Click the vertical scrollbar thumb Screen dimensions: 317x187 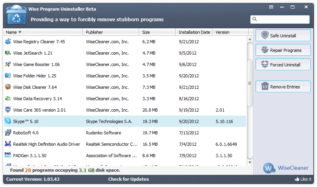(250, 83)
